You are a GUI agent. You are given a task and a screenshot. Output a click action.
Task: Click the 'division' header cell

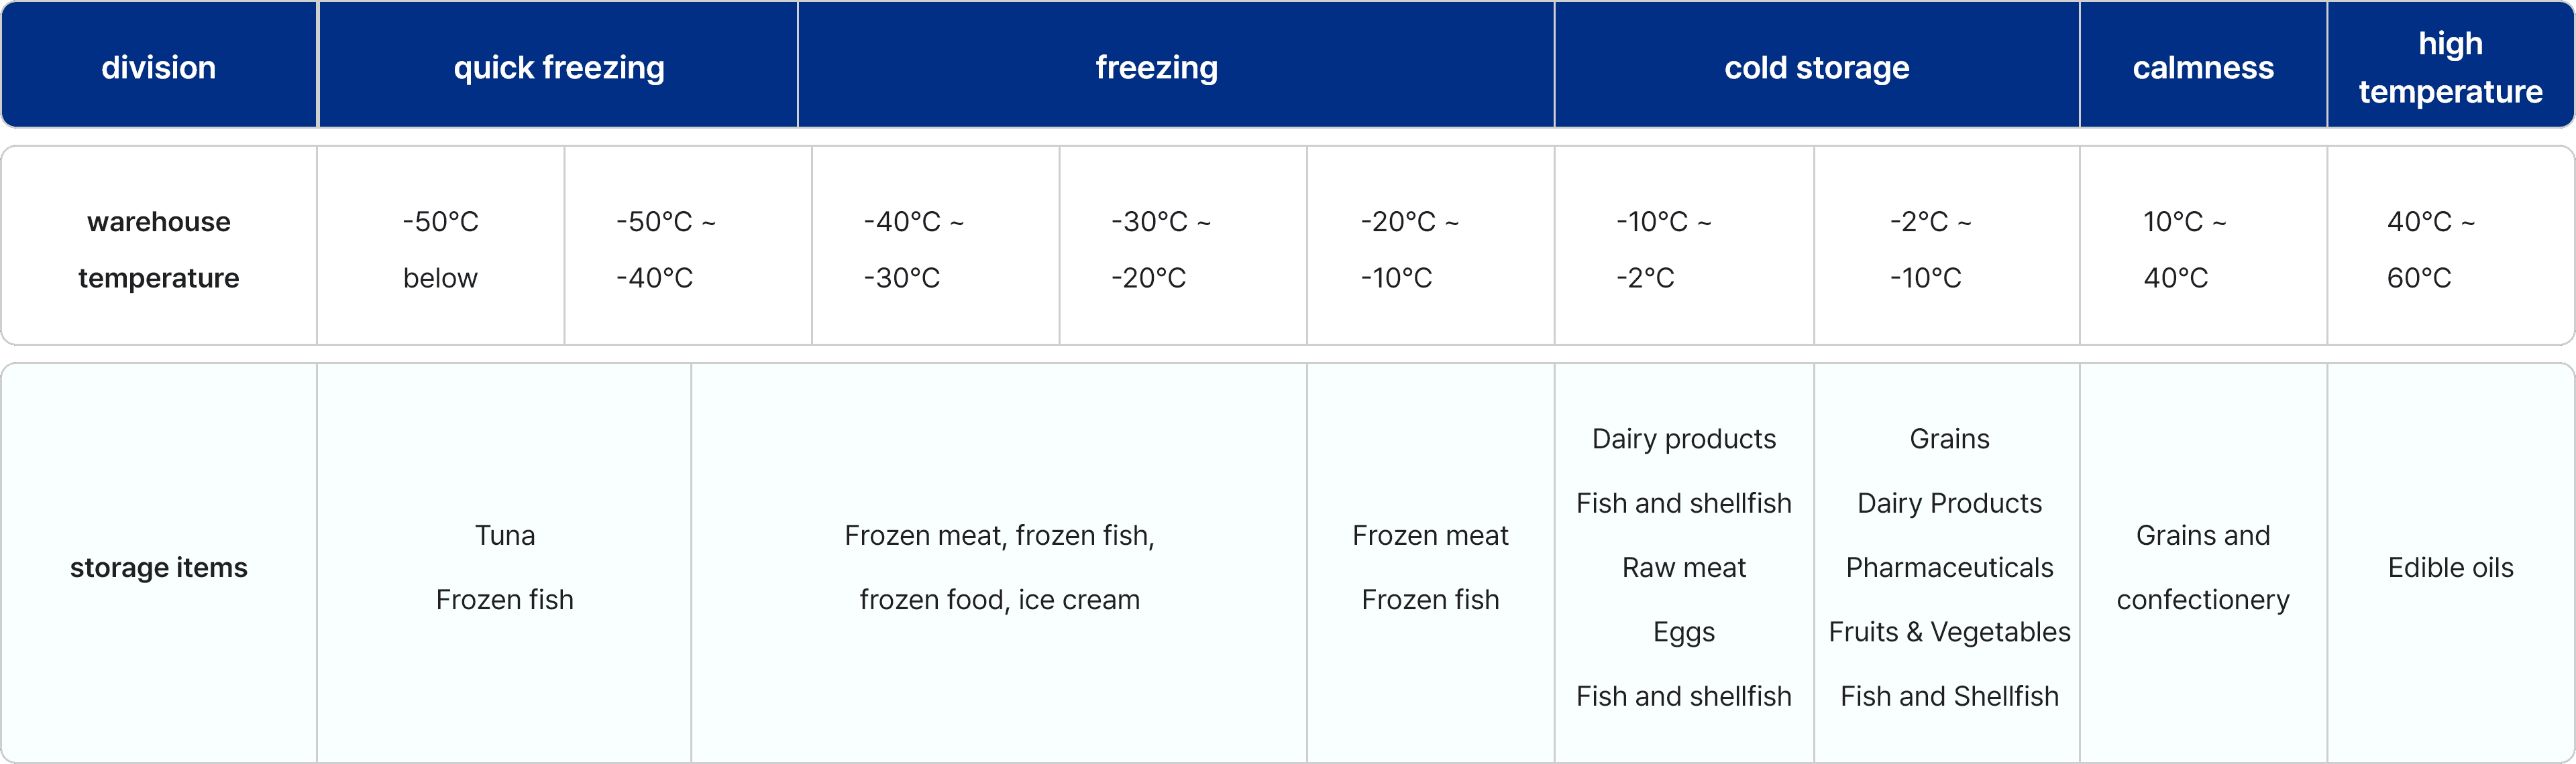coord(158,67)
